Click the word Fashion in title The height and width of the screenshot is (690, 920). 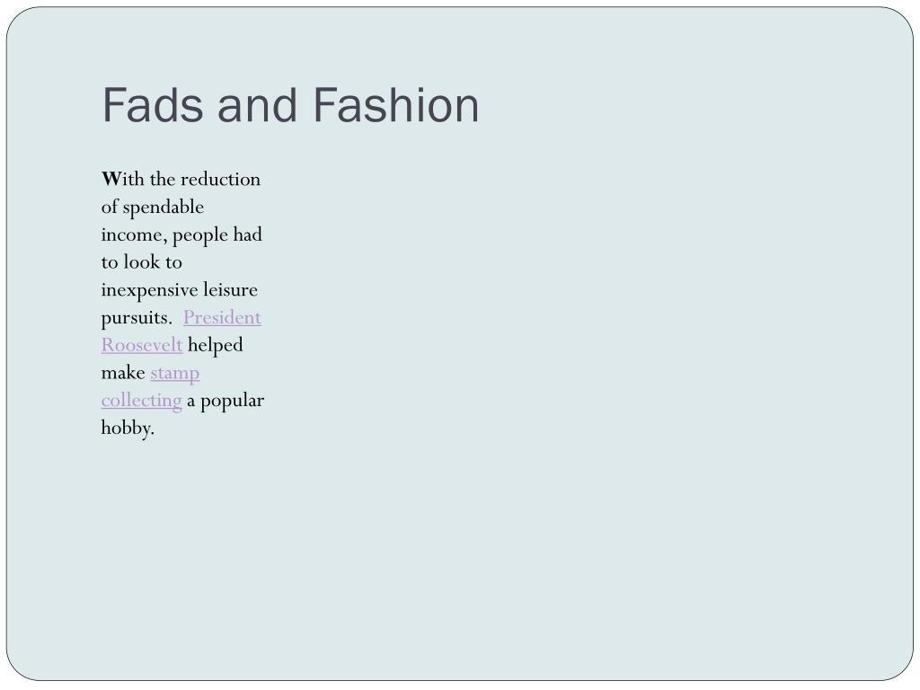[x=396, y=106]
